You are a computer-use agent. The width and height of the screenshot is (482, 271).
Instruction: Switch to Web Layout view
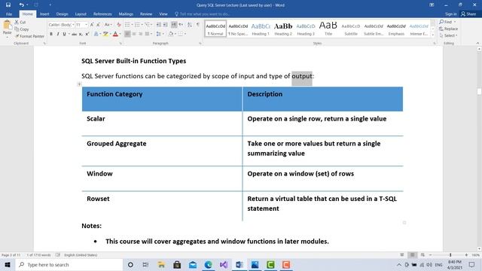[x=423, y=255]
